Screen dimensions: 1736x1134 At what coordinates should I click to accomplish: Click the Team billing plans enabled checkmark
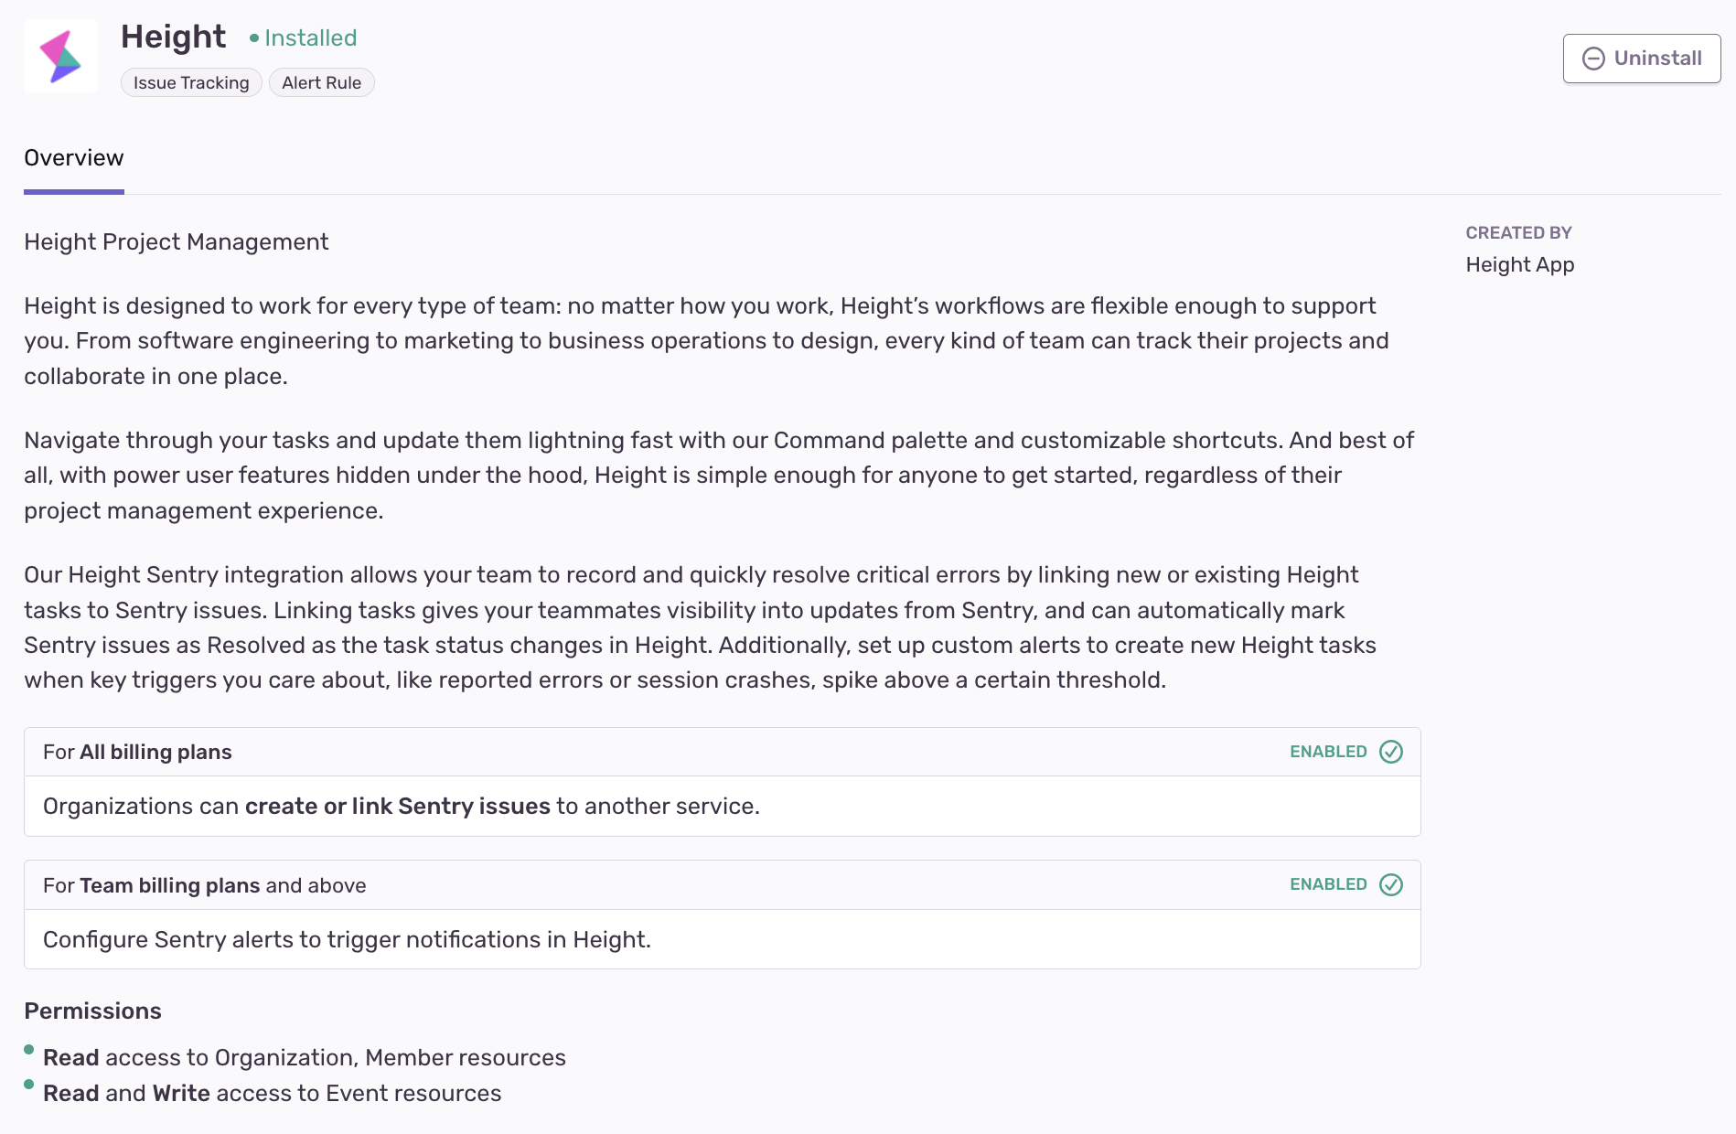click(x=1390, y=884)
